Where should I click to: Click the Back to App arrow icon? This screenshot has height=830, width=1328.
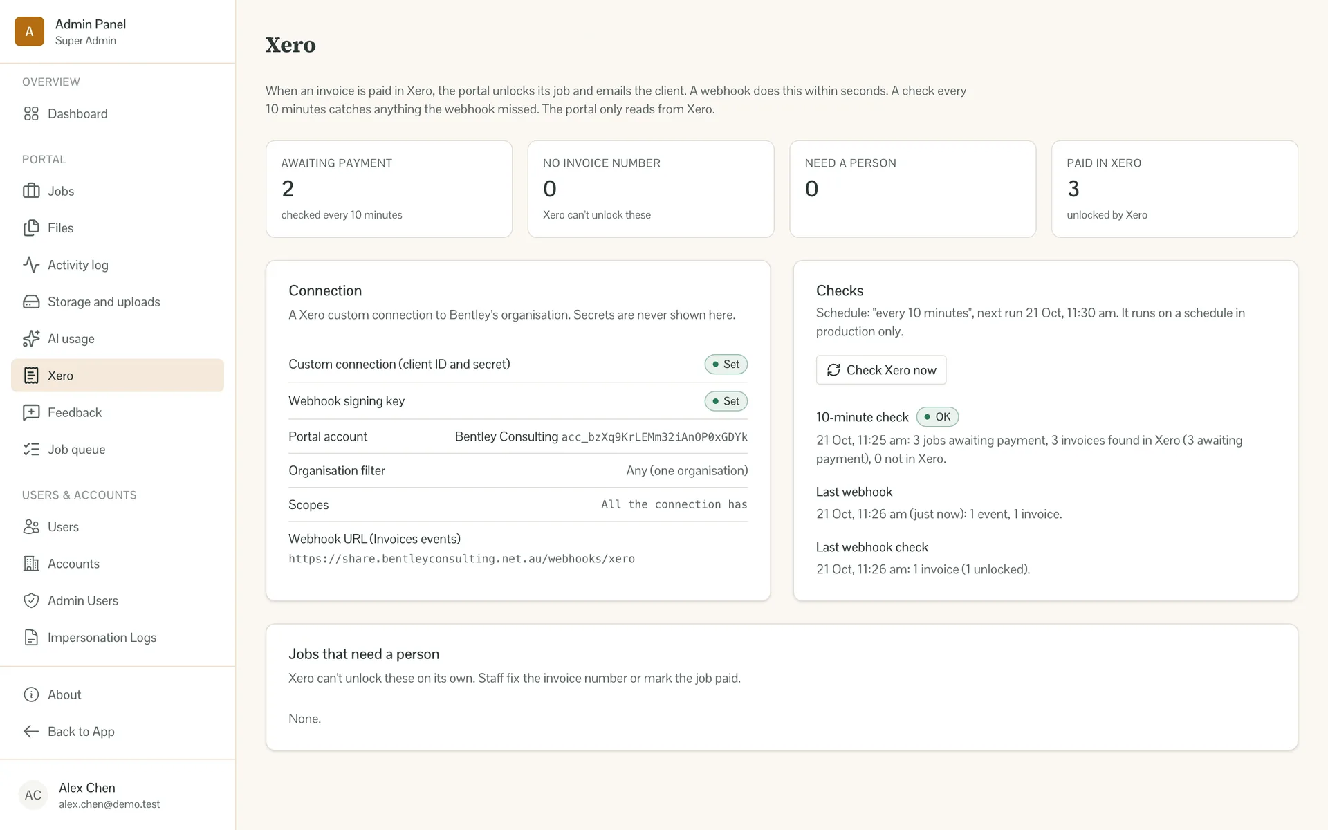point(31,731)
